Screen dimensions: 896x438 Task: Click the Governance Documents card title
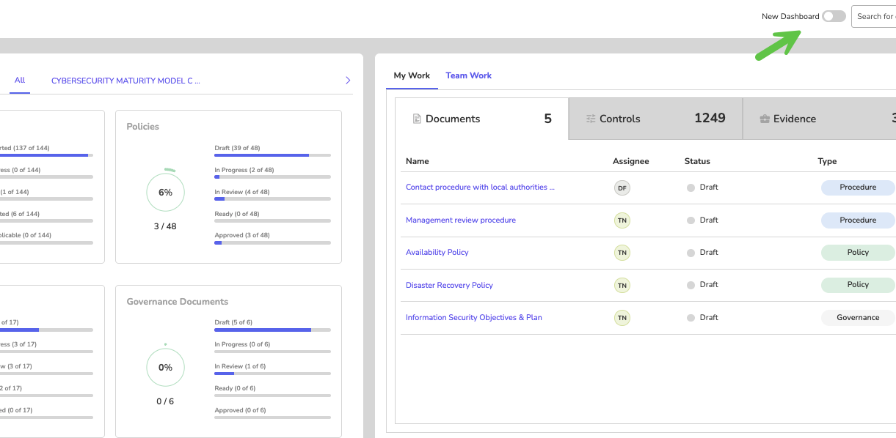(x=177, y=302)
